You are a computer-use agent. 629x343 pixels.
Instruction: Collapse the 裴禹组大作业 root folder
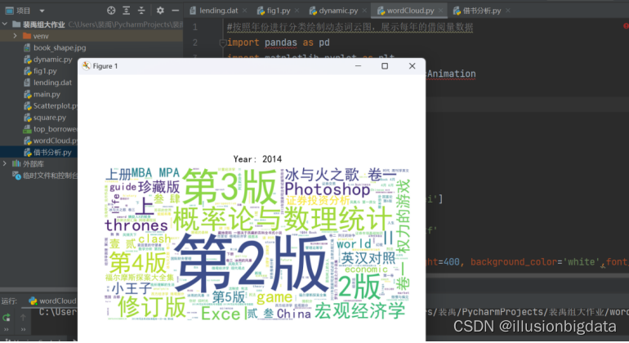5,24
